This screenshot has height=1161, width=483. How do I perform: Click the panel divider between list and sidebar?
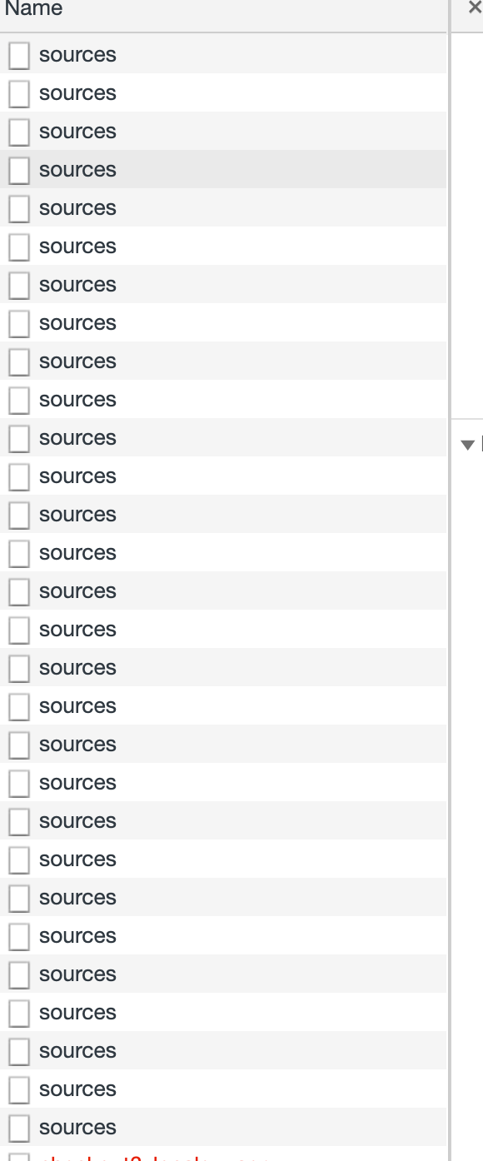(450, 583)
